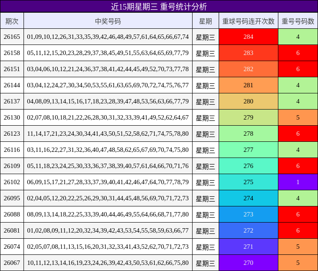Select issue number 26067
318x271 pixels.
12,263
